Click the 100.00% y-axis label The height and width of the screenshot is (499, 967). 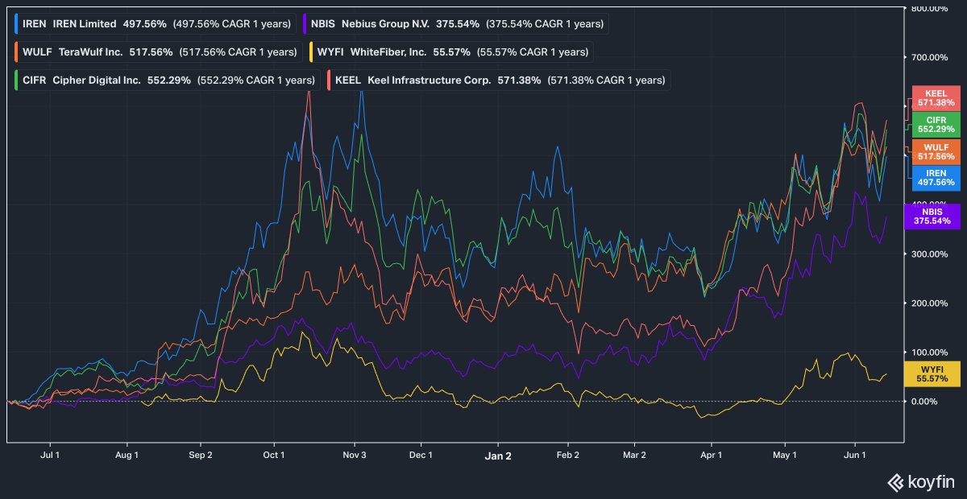929,353
